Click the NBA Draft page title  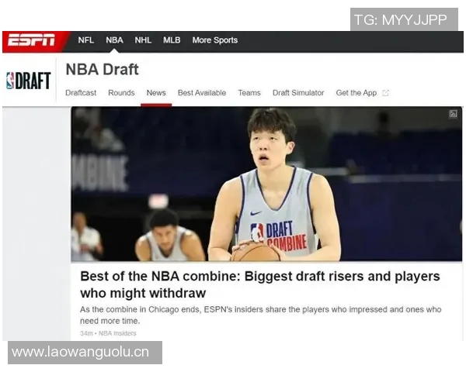(102, 70)
